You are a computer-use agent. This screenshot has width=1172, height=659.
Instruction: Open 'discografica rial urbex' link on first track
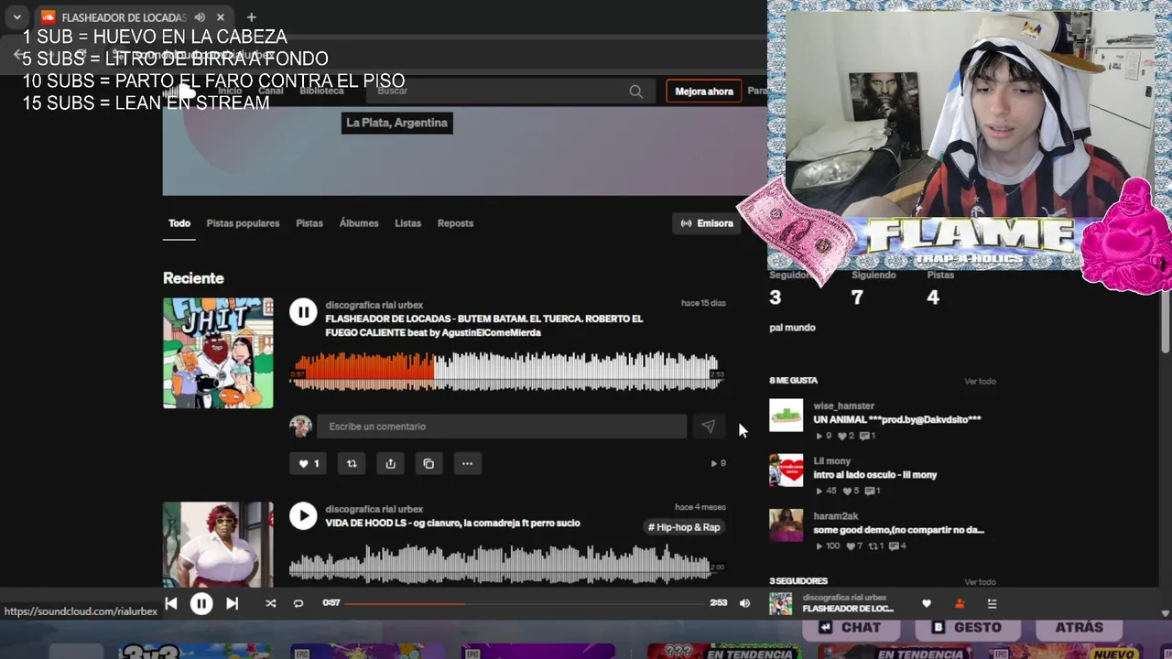coord(374,305)
